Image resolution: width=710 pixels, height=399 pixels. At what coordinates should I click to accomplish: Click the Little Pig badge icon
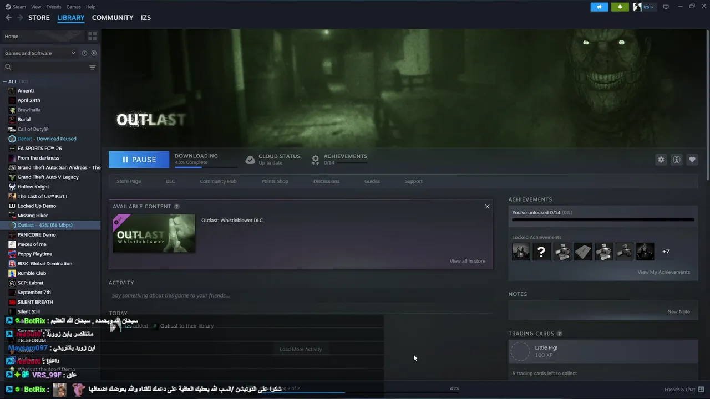click(520, 351)
